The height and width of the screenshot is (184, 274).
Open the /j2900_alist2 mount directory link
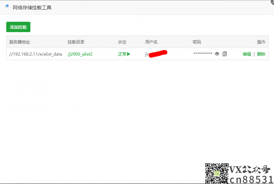[x=80, y=54]
